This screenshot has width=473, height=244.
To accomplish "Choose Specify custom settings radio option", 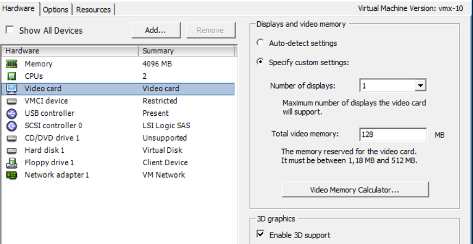I will point(260,62).
